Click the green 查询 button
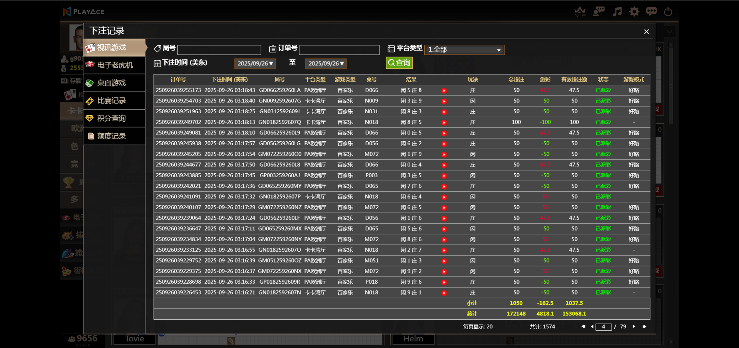 [399, 63]
